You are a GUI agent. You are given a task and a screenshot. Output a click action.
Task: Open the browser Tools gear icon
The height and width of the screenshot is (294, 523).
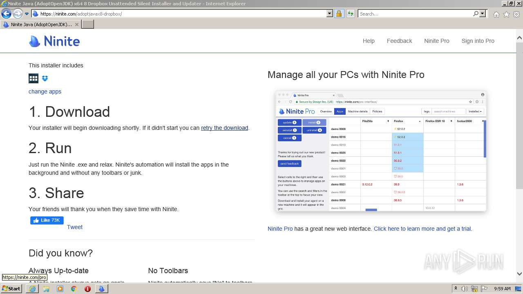tap(516, 14)
